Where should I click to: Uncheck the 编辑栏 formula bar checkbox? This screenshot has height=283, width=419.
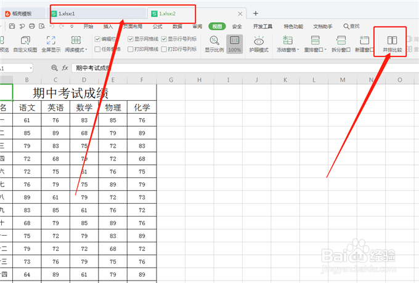[x=97, y=39]
